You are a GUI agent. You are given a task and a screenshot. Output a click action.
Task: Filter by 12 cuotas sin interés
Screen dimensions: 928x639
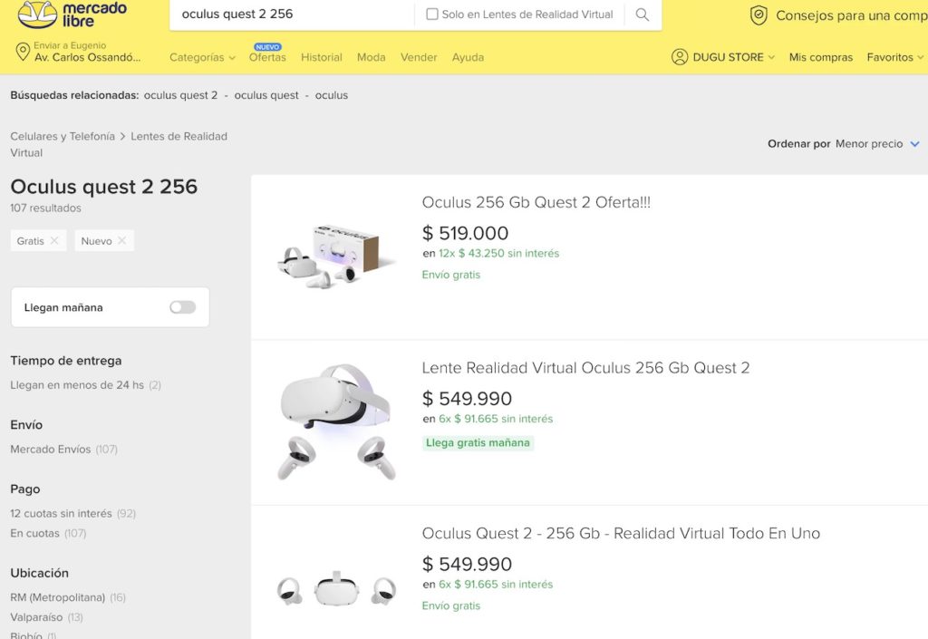click(61, 513)
